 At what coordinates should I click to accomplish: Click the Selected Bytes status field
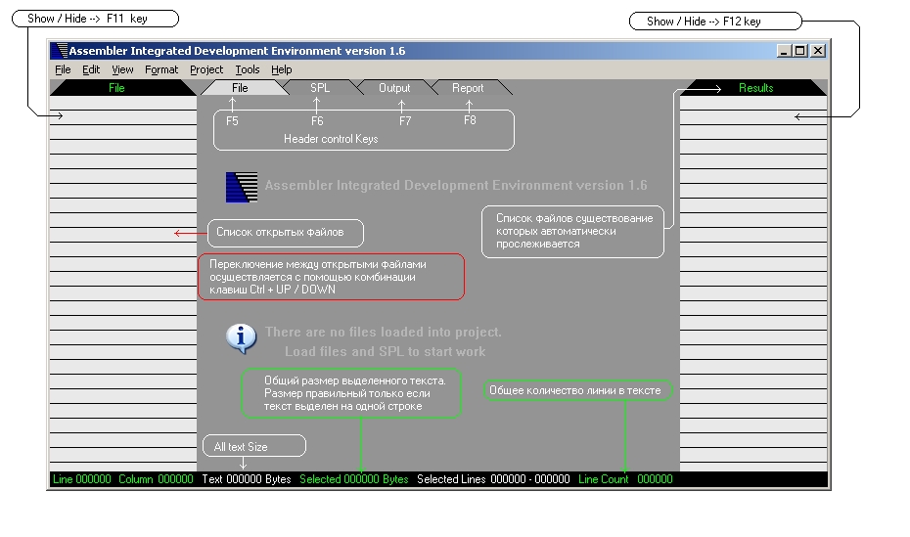[353, 479]
